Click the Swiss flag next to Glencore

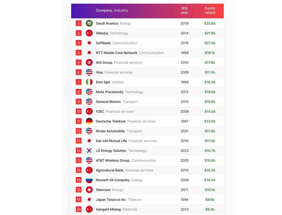89,190
